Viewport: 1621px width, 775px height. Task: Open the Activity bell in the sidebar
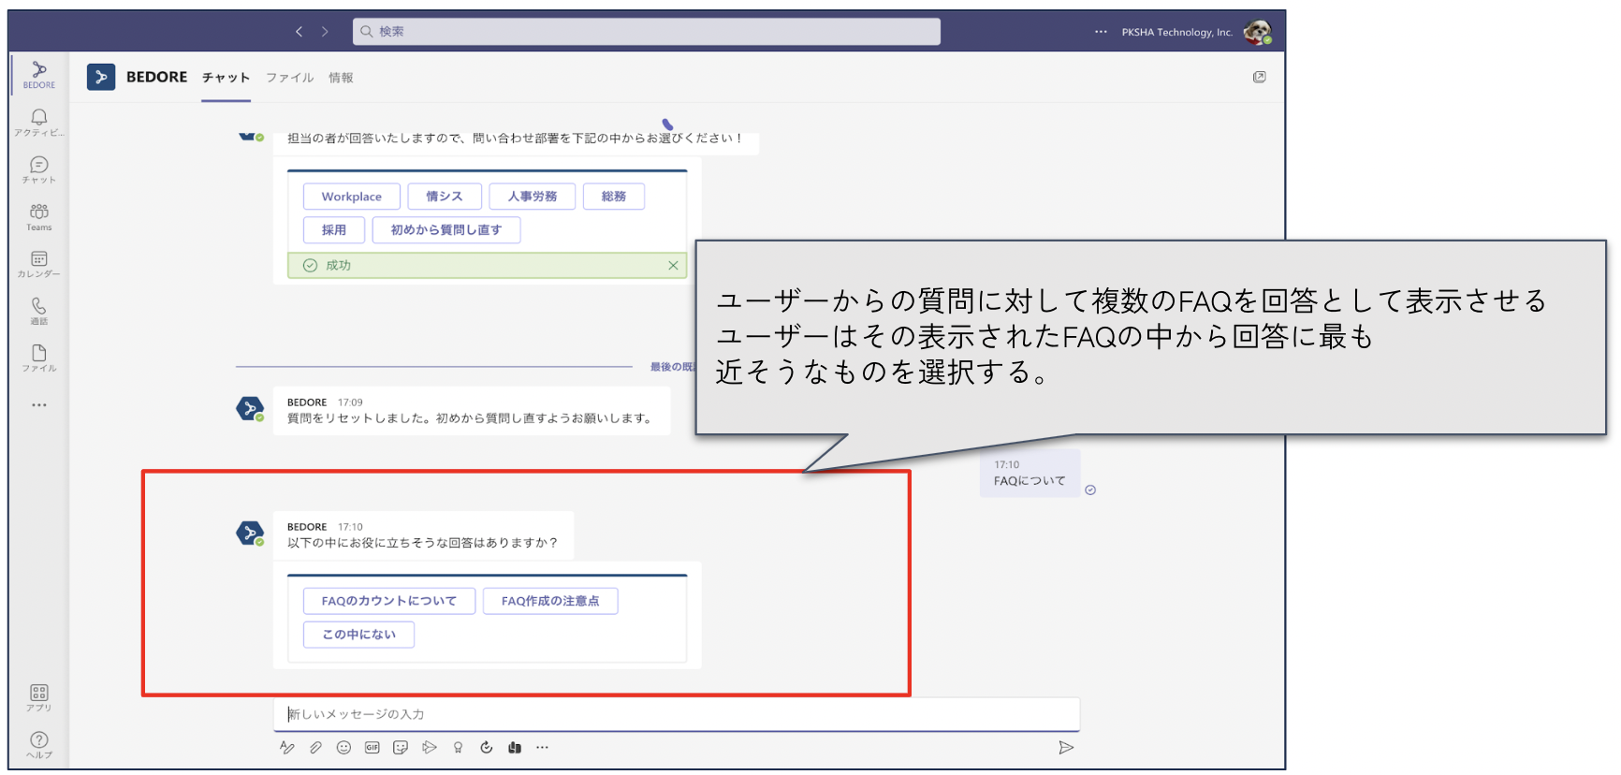39,122
